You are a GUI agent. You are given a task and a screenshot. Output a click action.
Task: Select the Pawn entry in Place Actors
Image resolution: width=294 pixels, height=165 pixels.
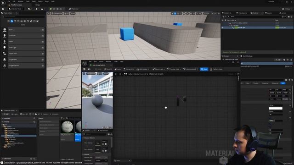26,42
